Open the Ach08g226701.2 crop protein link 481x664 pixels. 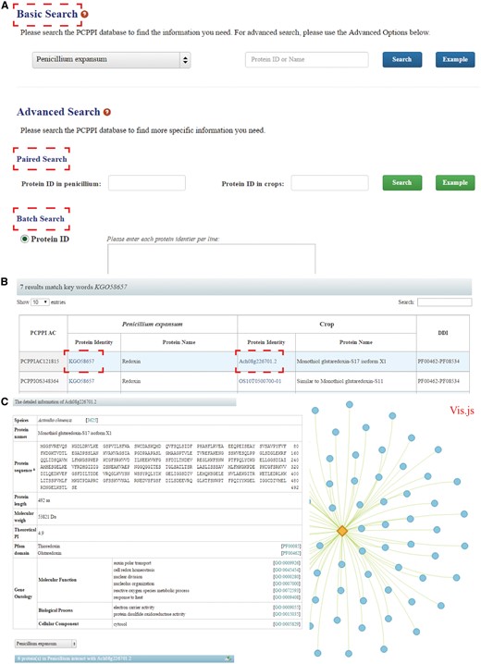[x=258, y=362]
